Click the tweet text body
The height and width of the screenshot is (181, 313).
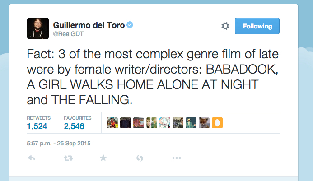pos(153,77)
